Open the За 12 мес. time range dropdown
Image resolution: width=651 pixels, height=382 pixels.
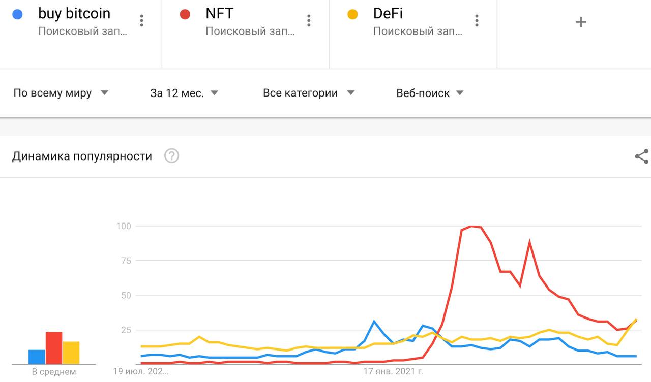tap(184, 93)
